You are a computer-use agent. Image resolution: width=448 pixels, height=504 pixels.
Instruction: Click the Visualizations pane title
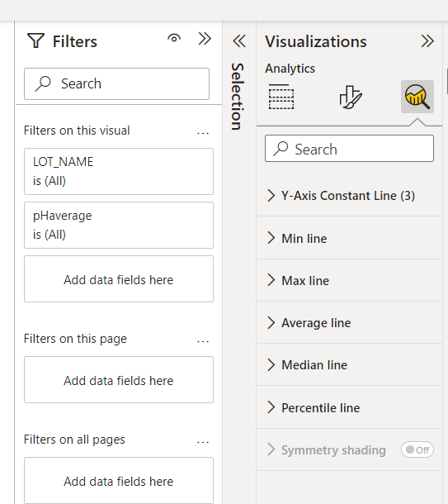[x=316, y=41]
